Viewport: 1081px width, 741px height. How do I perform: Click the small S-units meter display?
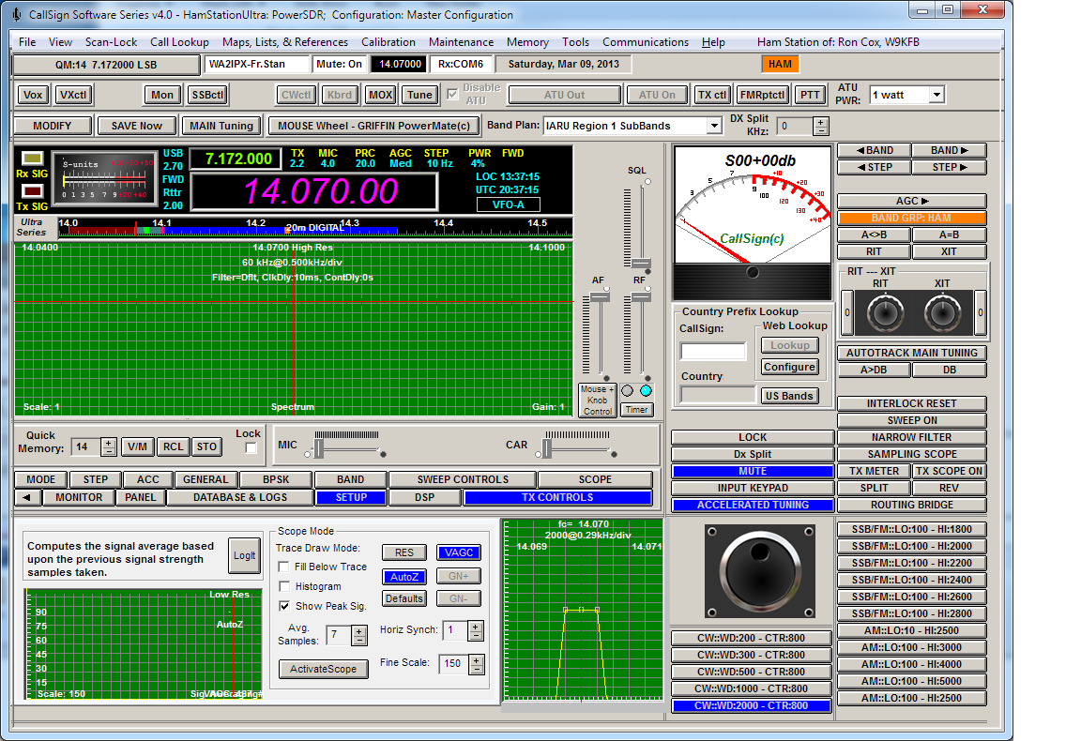[104, 179]
